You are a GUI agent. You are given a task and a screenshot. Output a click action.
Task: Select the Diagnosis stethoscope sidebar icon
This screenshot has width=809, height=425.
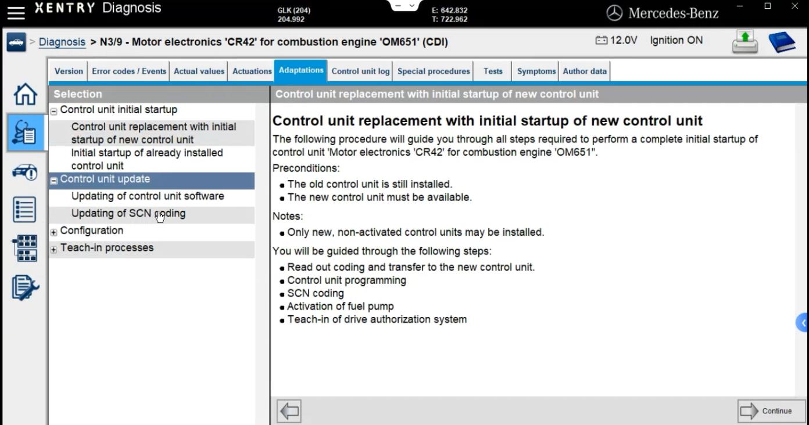coord(24,132)
